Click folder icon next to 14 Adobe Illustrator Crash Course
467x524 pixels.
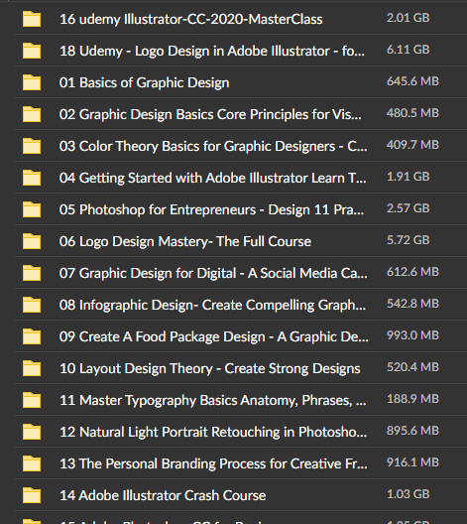click(32, 495)
